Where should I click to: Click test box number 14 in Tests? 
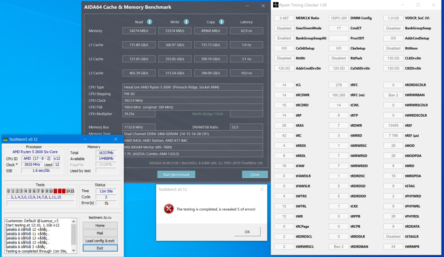click(68, 191)
